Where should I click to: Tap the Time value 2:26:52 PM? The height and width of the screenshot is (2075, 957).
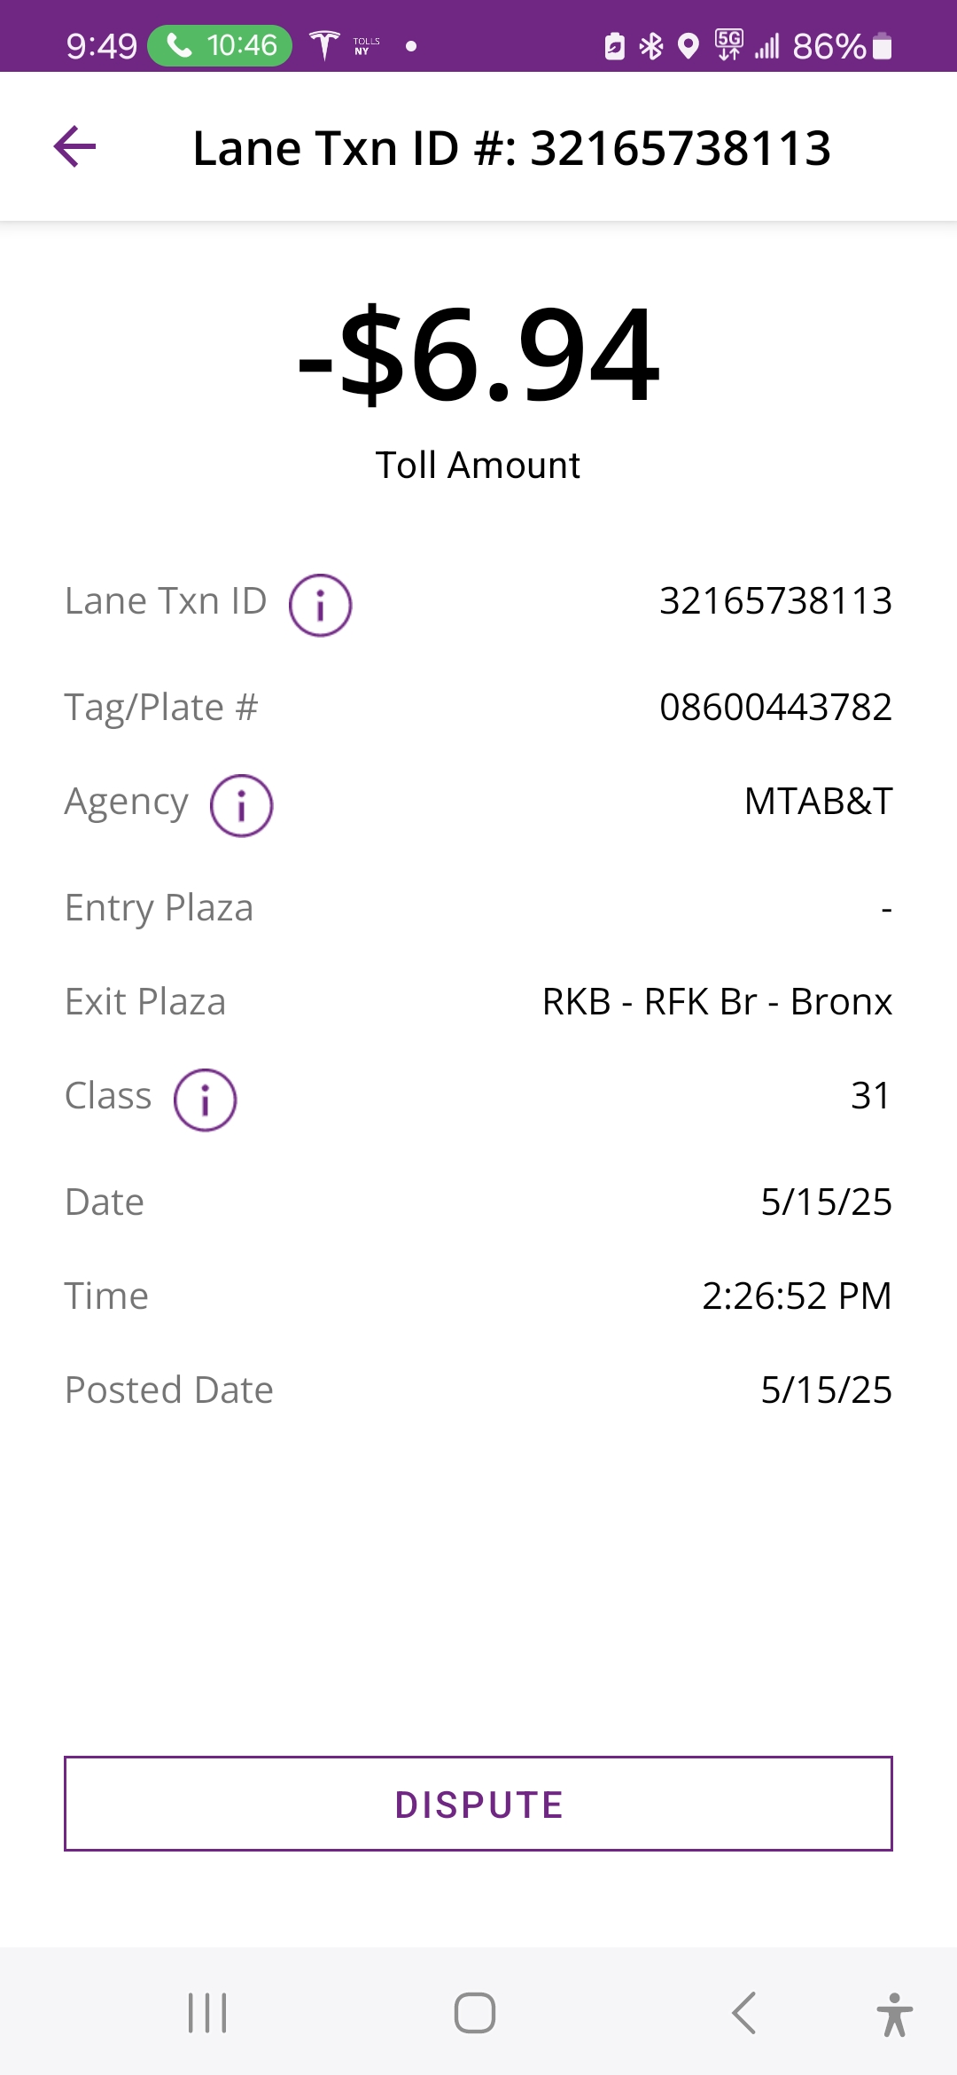pos(797,1296)
